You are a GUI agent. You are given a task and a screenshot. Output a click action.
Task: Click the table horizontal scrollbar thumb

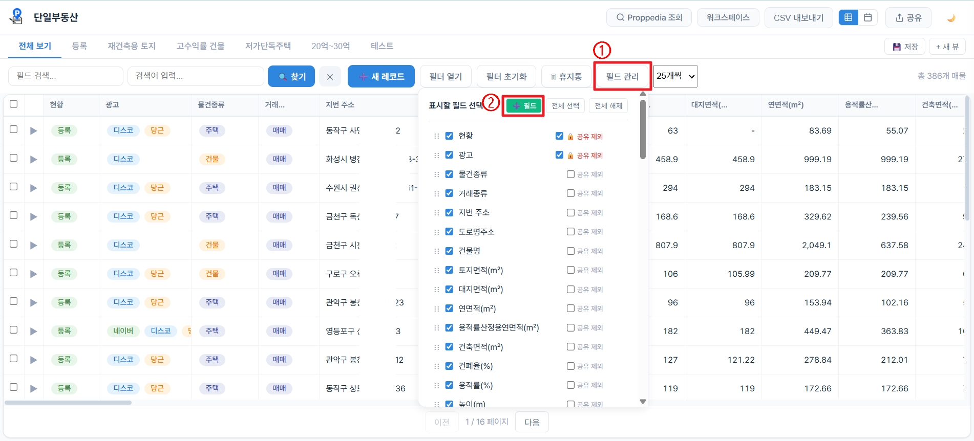(68, 403)
